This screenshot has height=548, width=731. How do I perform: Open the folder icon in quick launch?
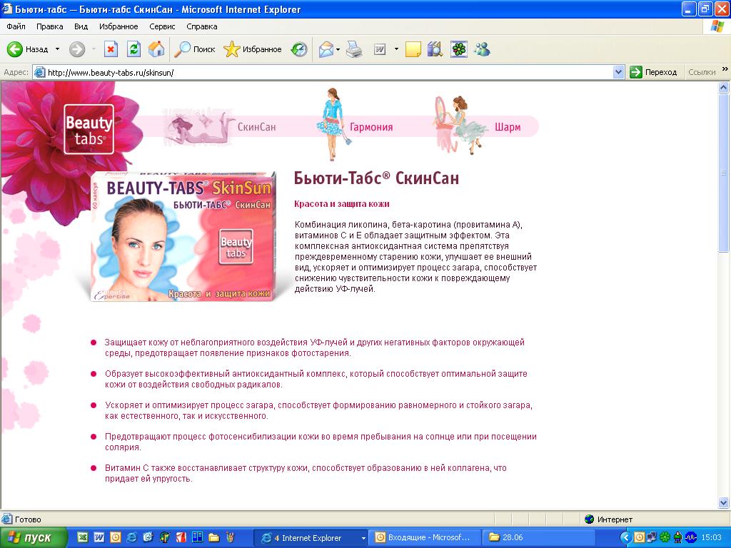coord(214,537)
